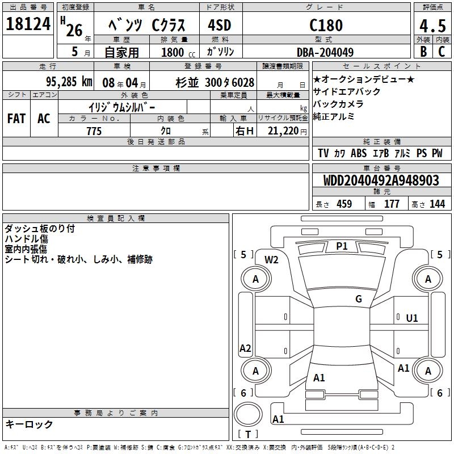The width and height of the screenshot is (454, 454).
Task: Select office notice キーロック
Action: click(x=30, y=424)
